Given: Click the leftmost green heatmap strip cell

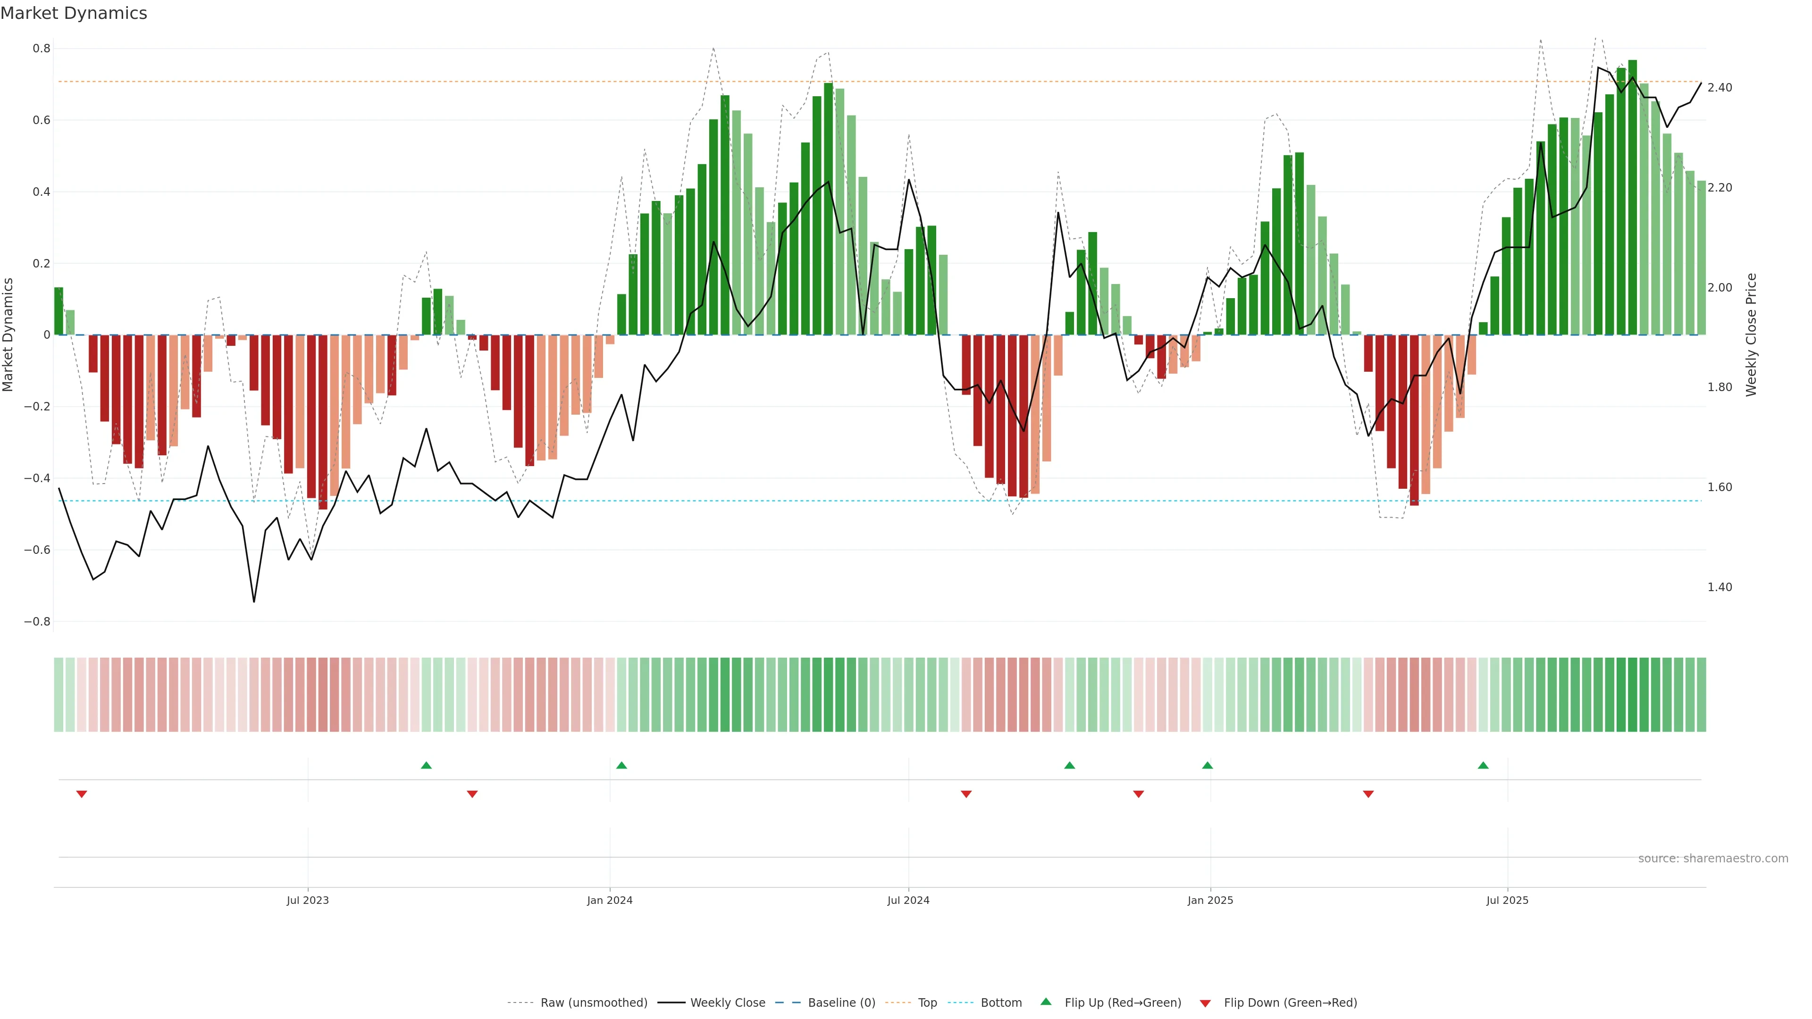Looking at the screenshot, I should [x=59, y=695].
